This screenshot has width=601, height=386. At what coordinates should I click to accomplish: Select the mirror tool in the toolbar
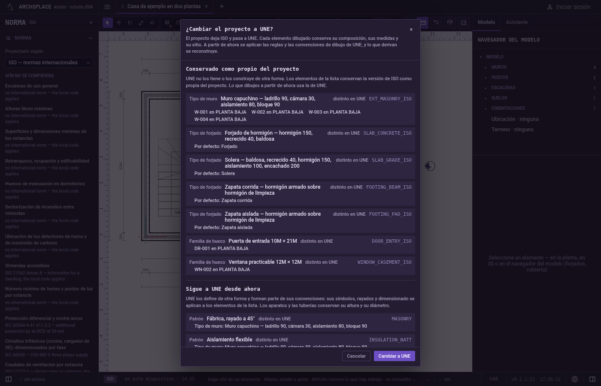pos(152,23)
